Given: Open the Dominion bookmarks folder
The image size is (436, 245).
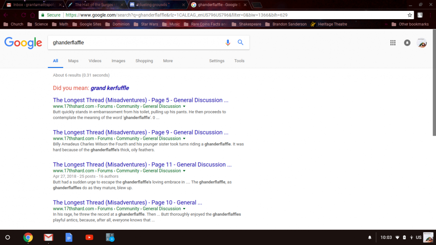Looking at the screenshot, I should [x=117, y=24].
